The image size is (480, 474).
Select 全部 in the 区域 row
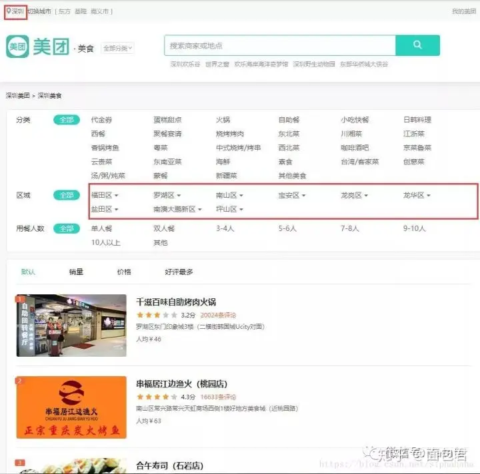67,195
